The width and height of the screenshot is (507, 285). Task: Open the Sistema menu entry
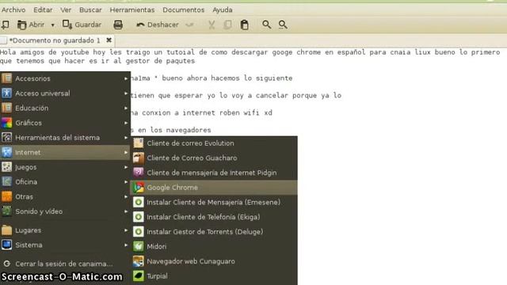click(x=65, y=245)
